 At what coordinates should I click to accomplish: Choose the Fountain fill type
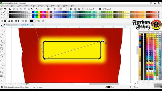9,21
